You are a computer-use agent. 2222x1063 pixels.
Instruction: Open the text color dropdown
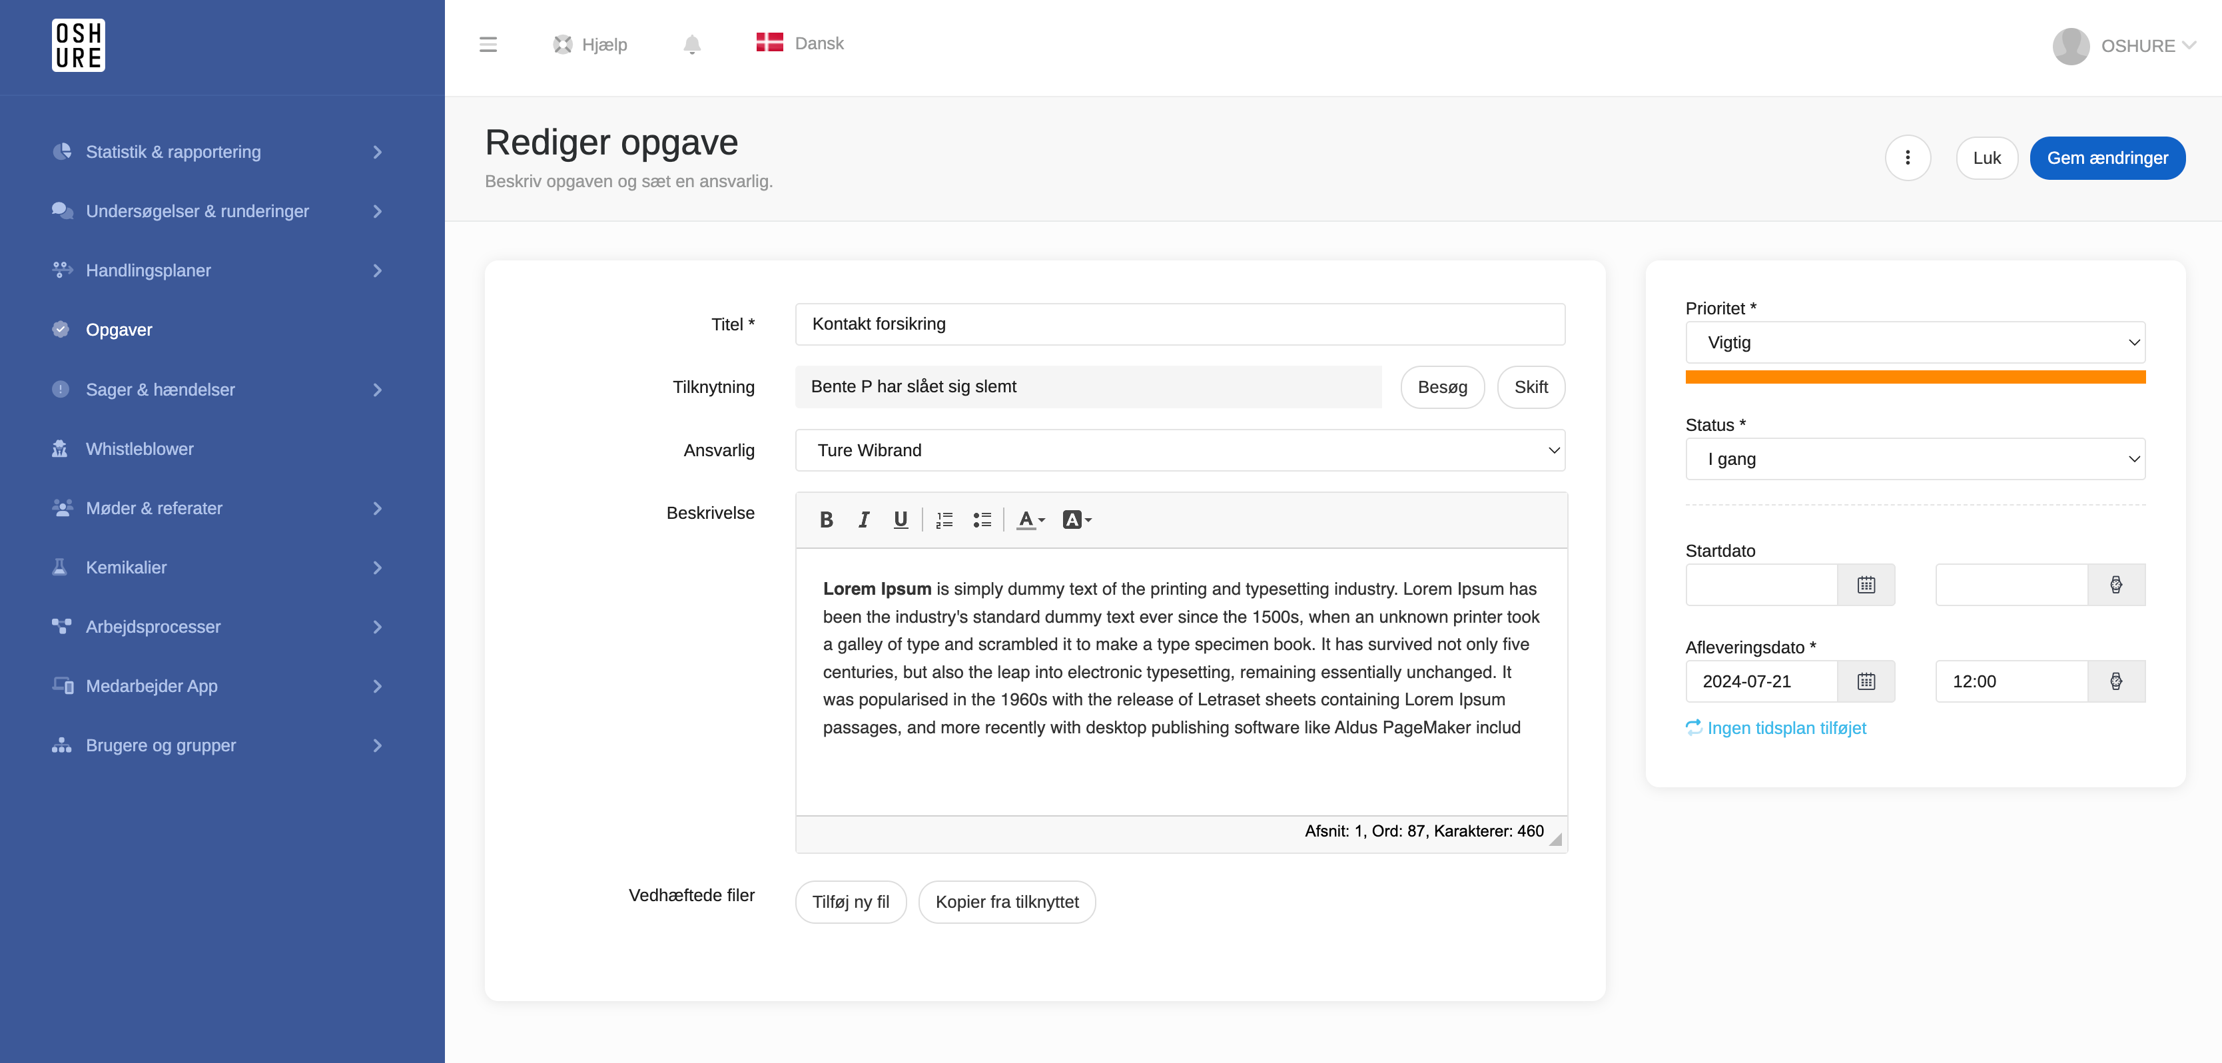[x=1031, y=520]
